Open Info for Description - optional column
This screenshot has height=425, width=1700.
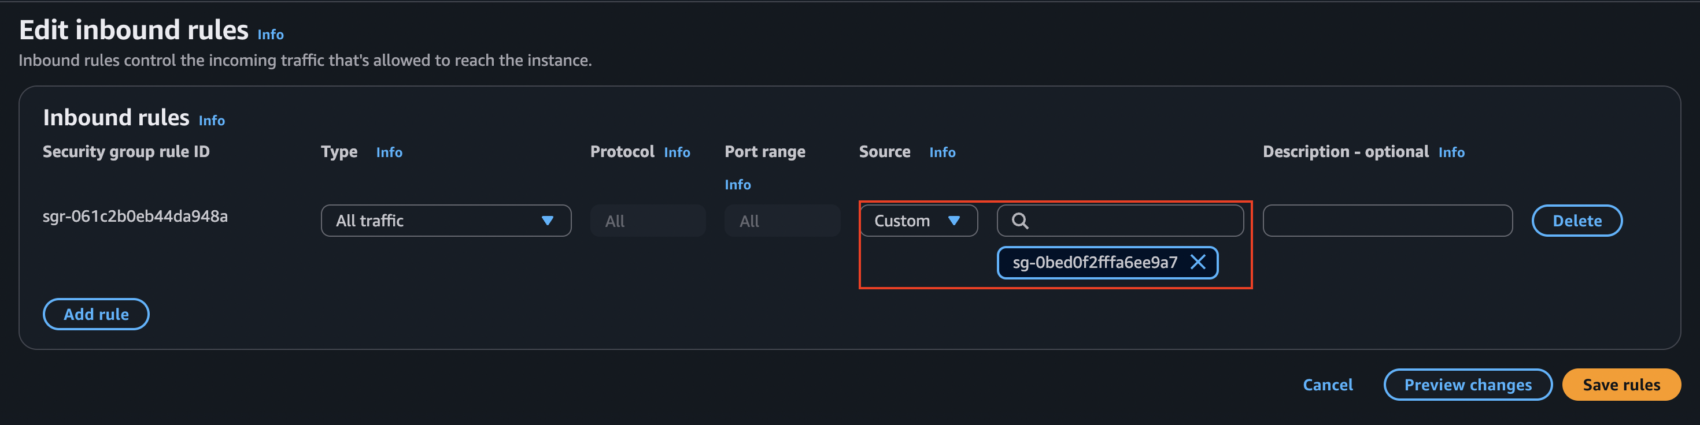[x=1451, y=153]
